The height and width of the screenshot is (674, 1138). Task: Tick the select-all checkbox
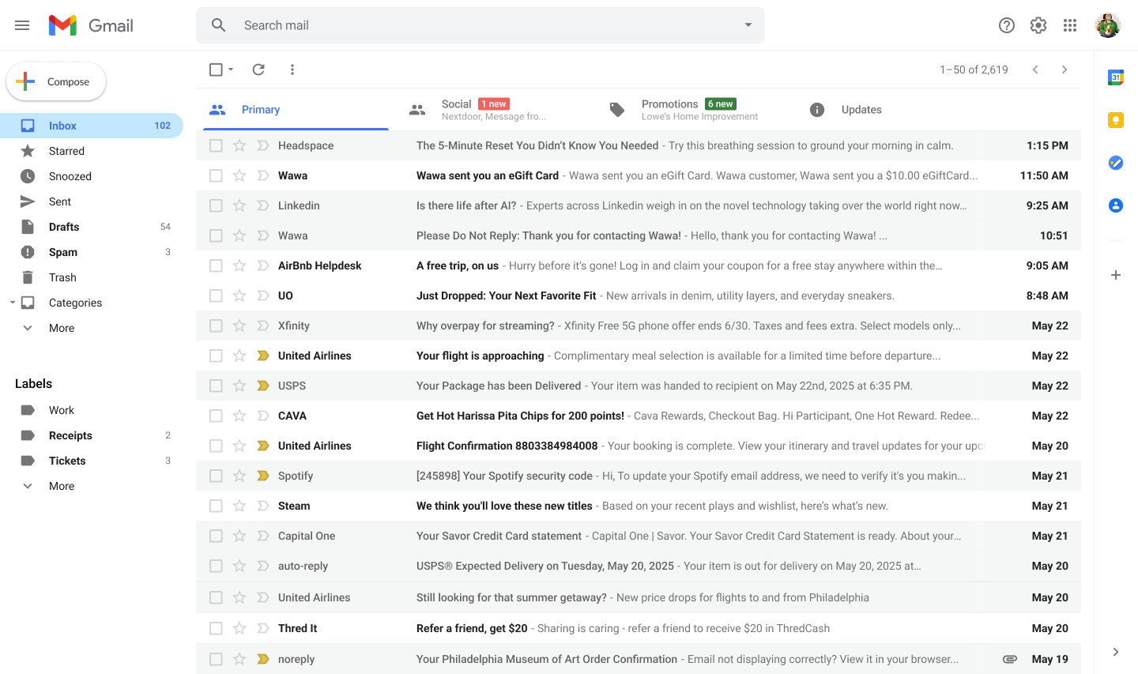(x=216, y=70)
